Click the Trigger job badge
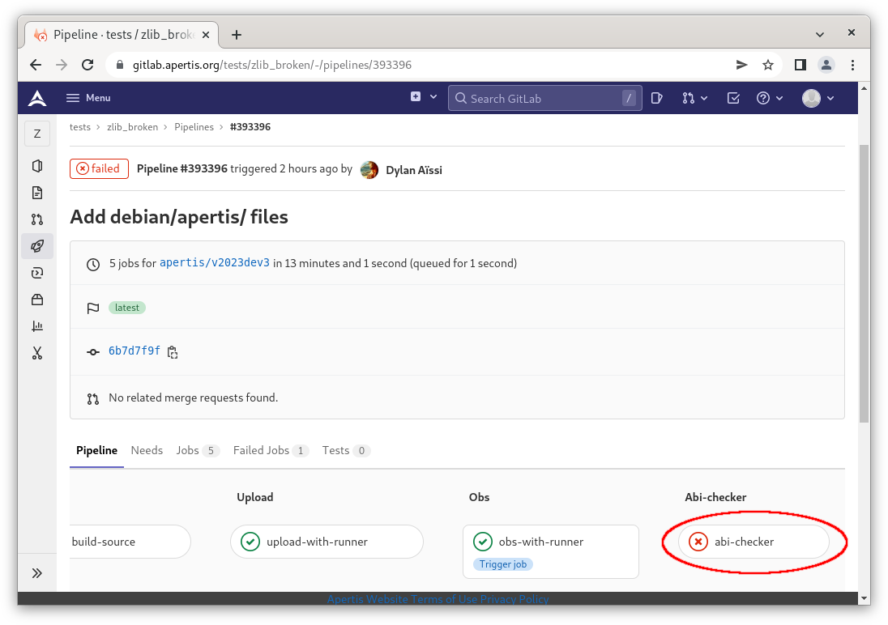888x625 pixels. coord(503,564)
